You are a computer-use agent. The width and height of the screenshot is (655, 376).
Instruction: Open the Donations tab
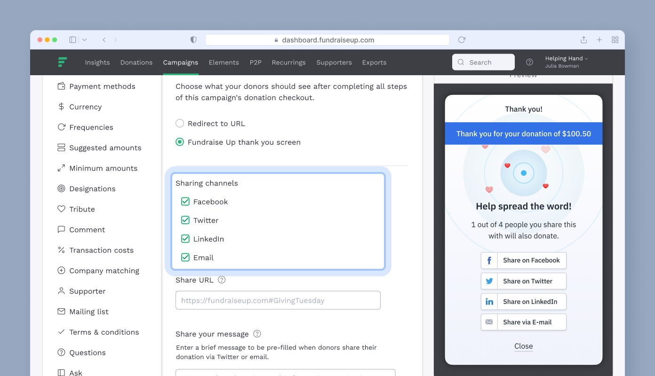pos(136,63)
